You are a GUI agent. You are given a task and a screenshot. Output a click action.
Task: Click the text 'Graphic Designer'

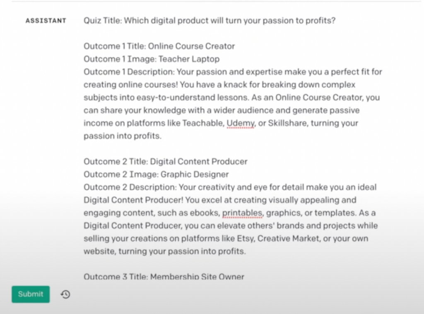click(x=195, y=175)
